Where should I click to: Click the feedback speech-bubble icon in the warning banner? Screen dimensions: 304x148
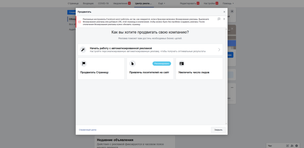(219, 19)
